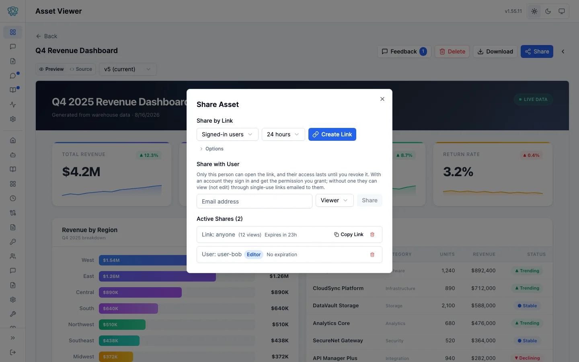
Task: Open the plug connections sidebar icon
Action: (x=13, y=213)
